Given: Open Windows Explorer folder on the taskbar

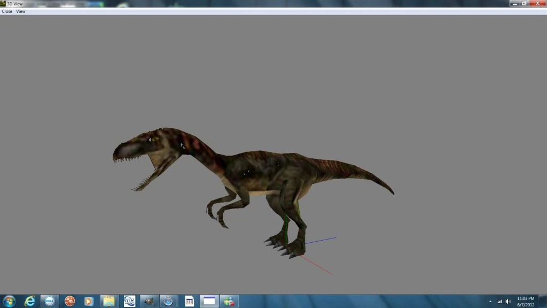Looking at the screenshot, I should pos(108,301).
